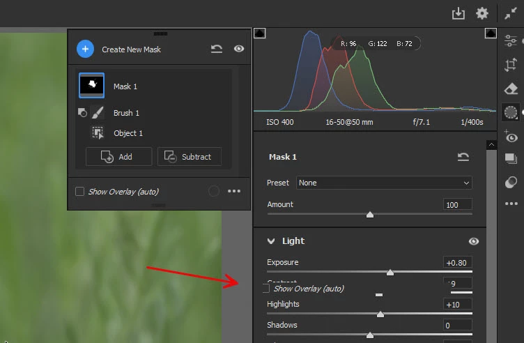Click the adjustments panel vertical scrollbar
This screenshot has height=343, width=524.
tap(491, 246)
